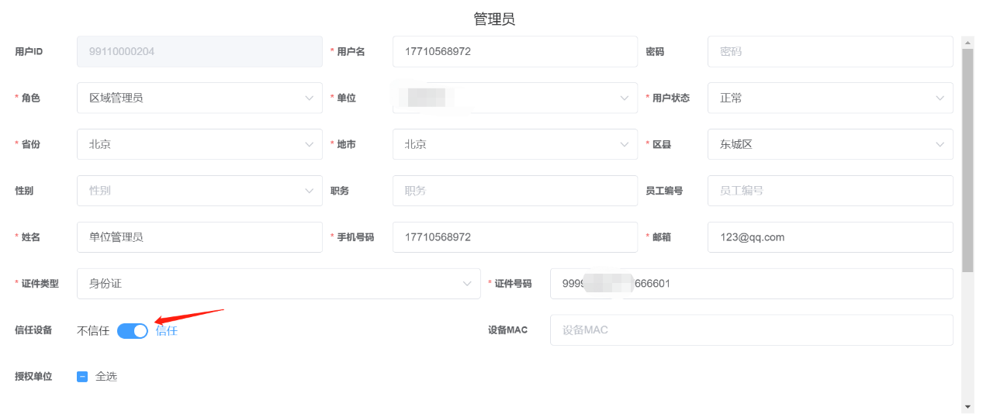Screen dimensions: 983x414
Task: Open the 地市 dropdown list
Action: coord(514,144)
